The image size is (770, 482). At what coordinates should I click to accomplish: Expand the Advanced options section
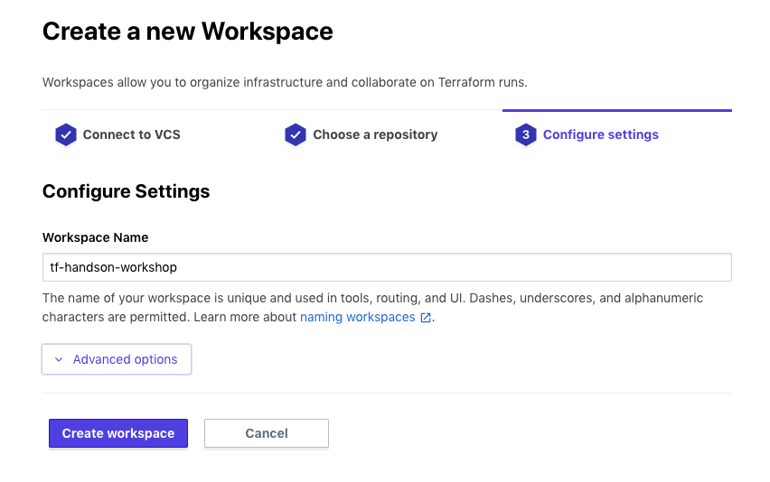click(x=117, y=359)
